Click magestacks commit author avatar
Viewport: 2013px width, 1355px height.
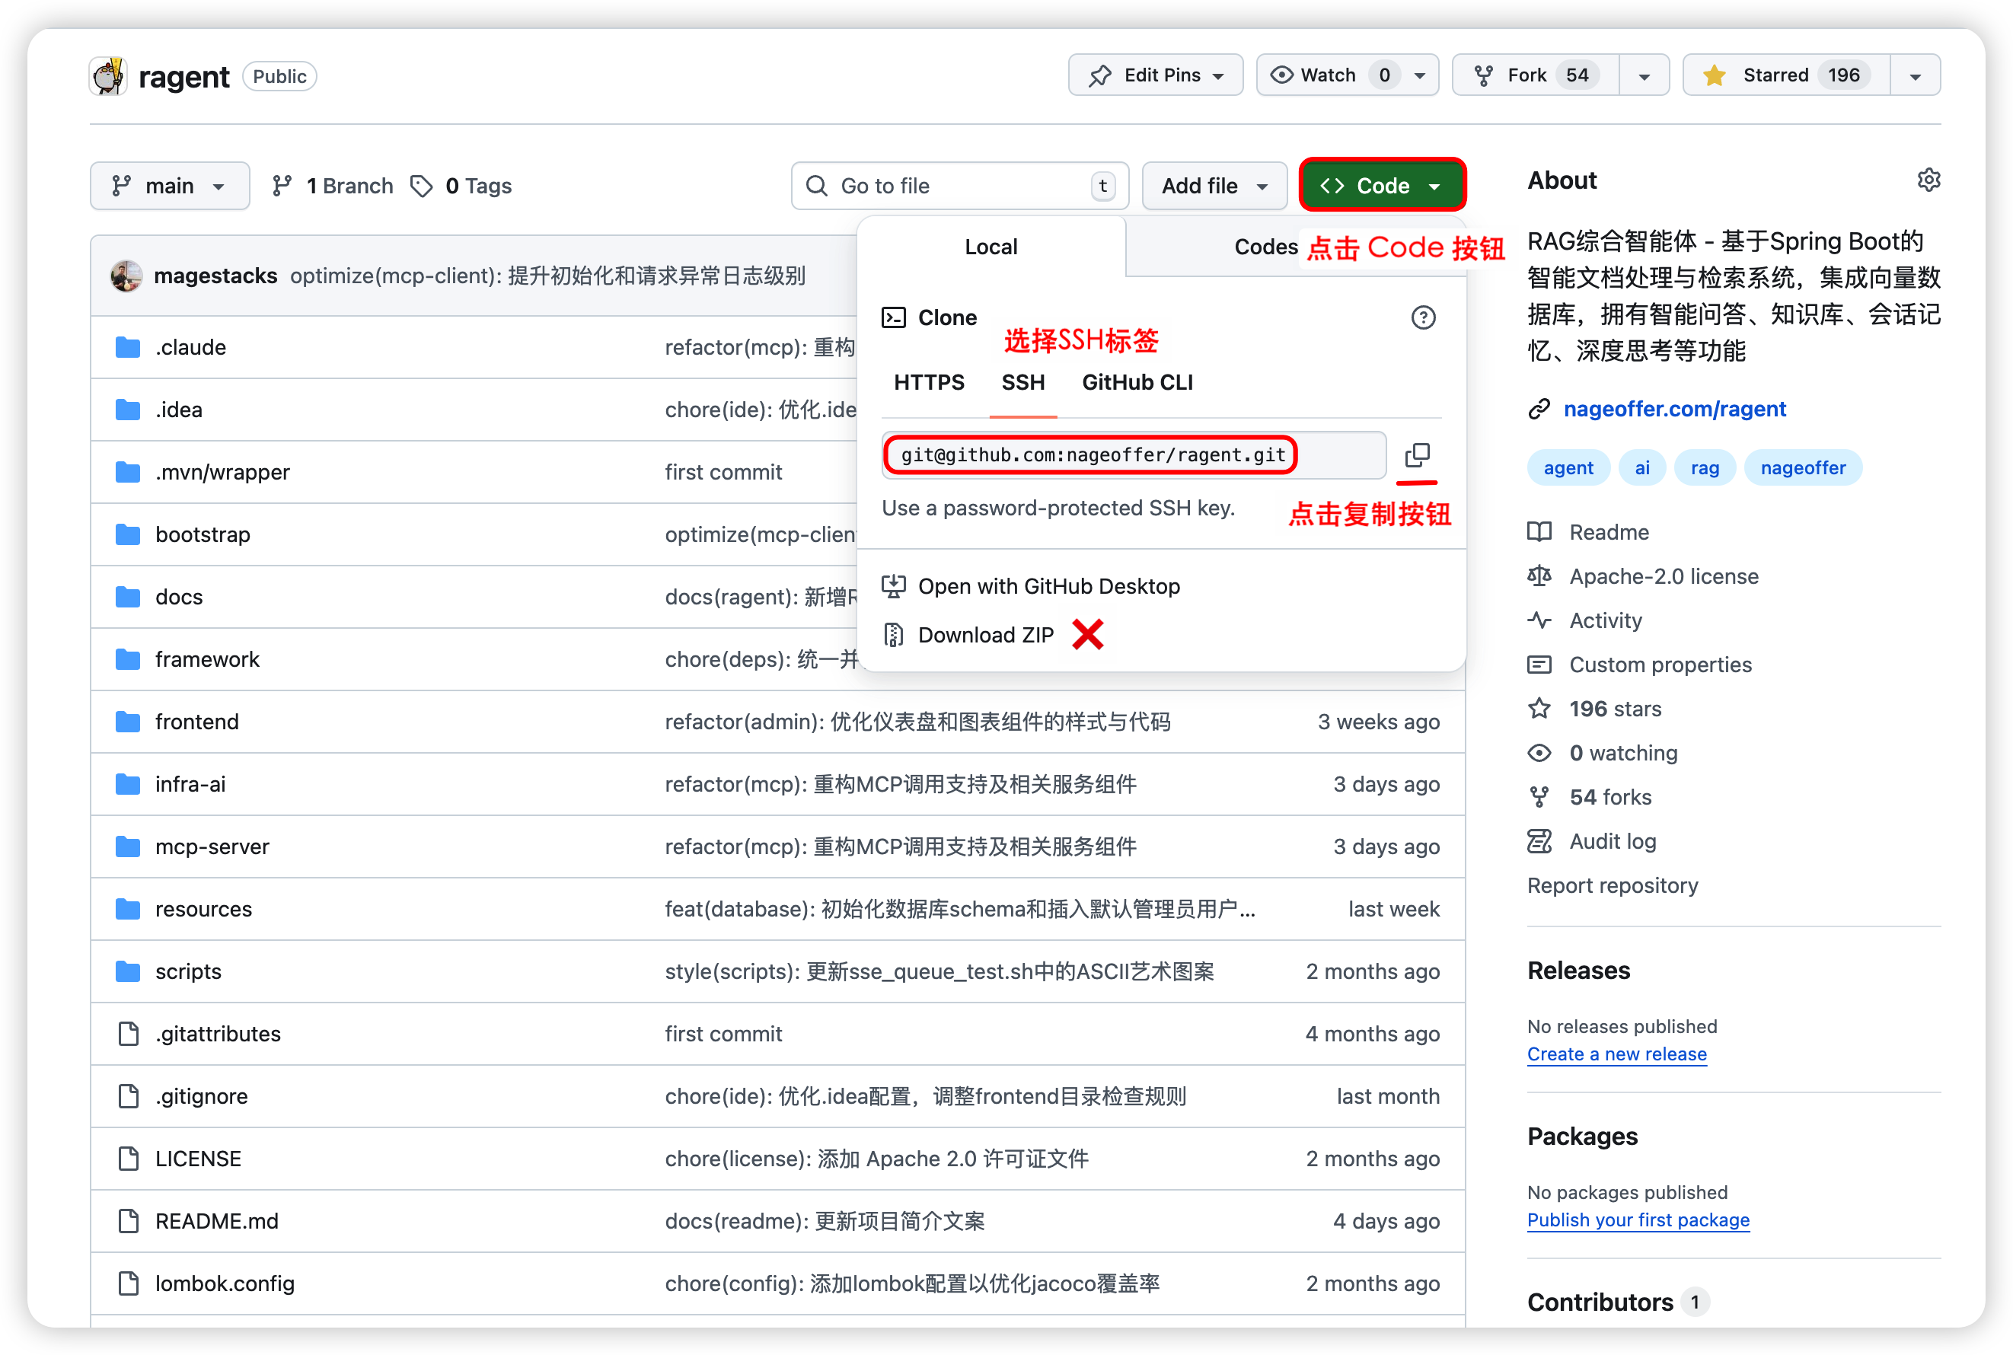[126, 276]
